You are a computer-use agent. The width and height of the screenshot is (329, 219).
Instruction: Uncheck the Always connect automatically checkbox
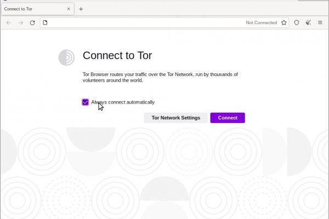[x=86, y=102]
